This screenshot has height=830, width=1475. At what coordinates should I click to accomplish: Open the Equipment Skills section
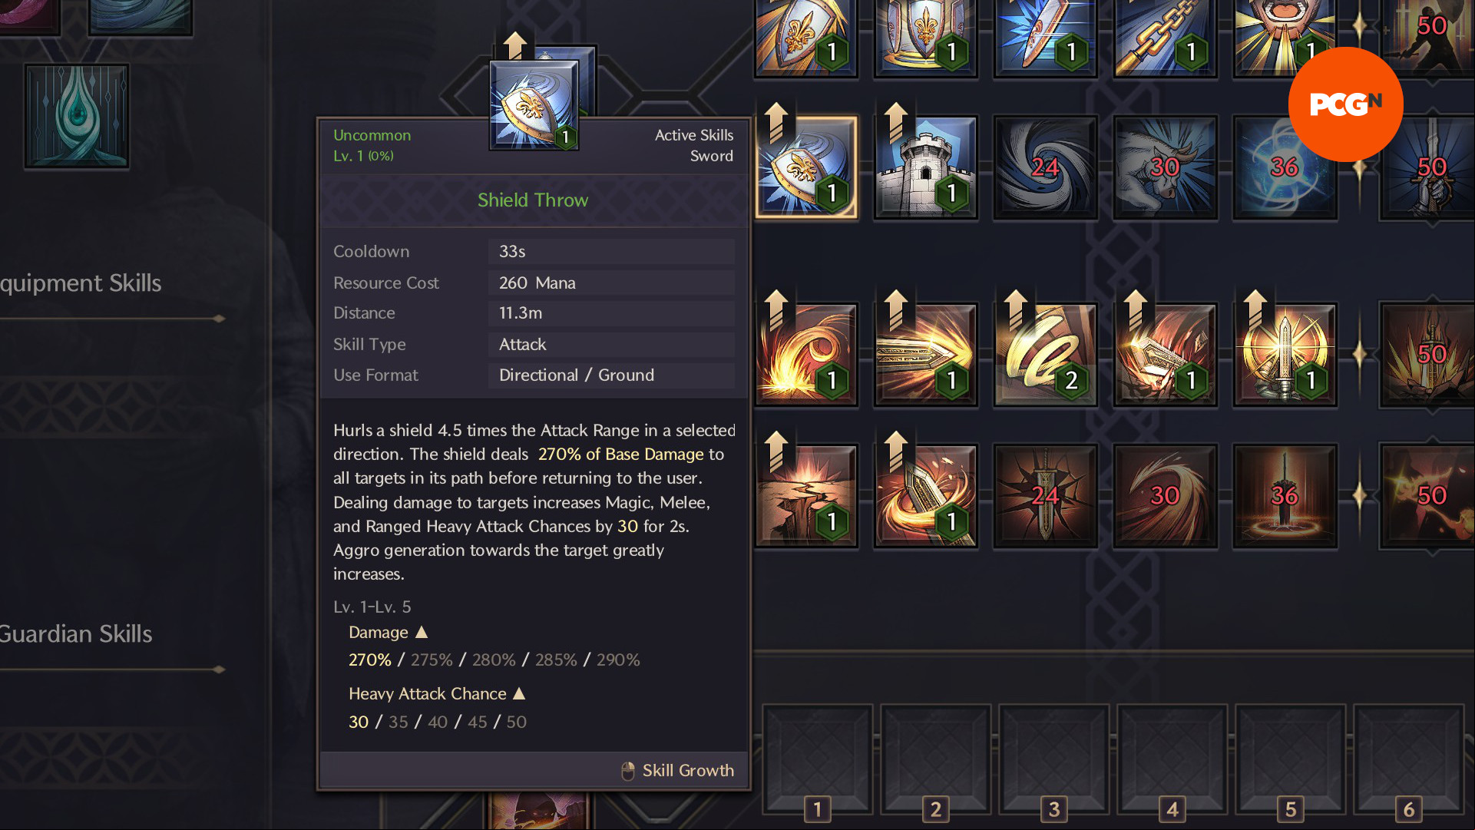point(81,283)
